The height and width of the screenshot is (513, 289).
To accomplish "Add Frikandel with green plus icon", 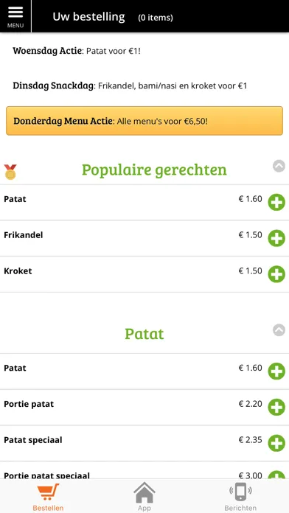I will tap(276, 238).
